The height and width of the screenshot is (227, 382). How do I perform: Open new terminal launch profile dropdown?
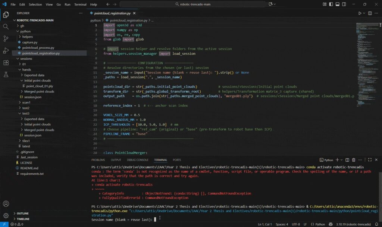[342, 160]
